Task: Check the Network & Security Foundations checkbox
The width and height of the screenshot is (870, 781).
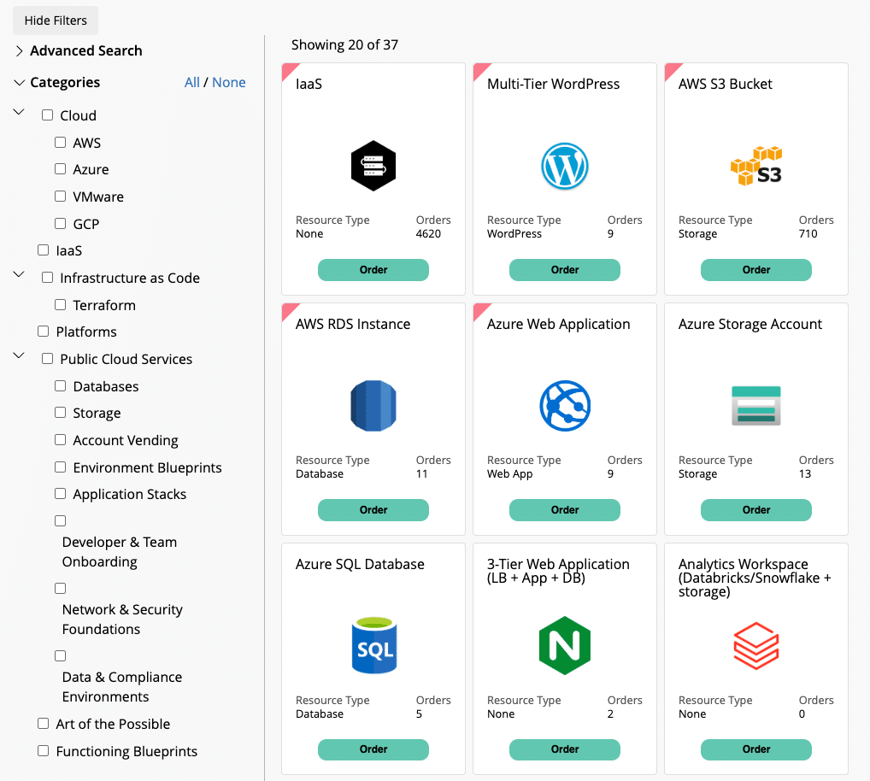Action: point(60,588)
